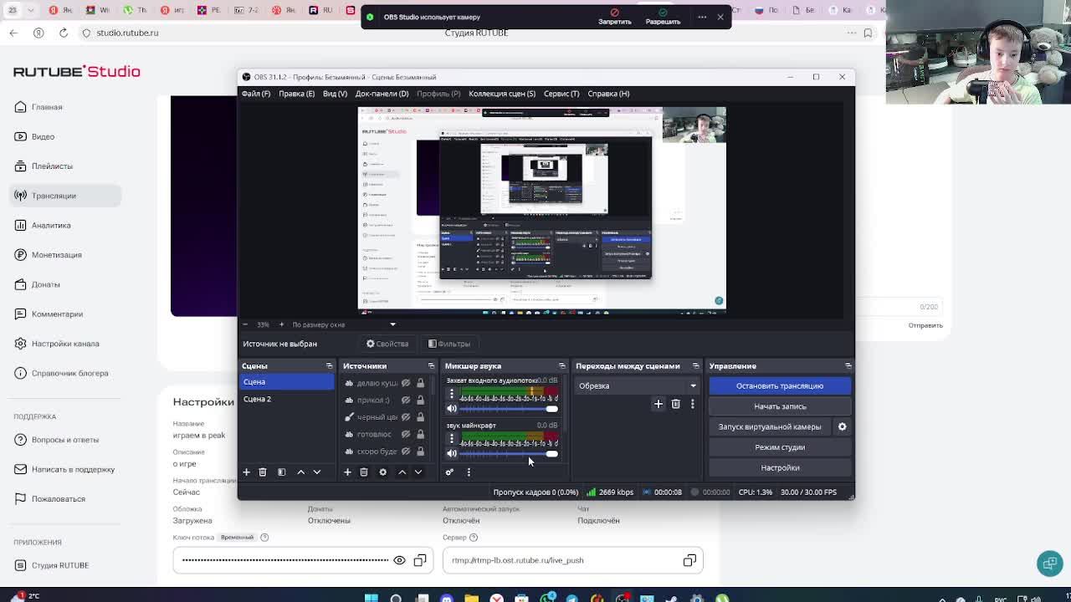
Task: Open Scenes dock panel options
Action: [x=329, y=366]
